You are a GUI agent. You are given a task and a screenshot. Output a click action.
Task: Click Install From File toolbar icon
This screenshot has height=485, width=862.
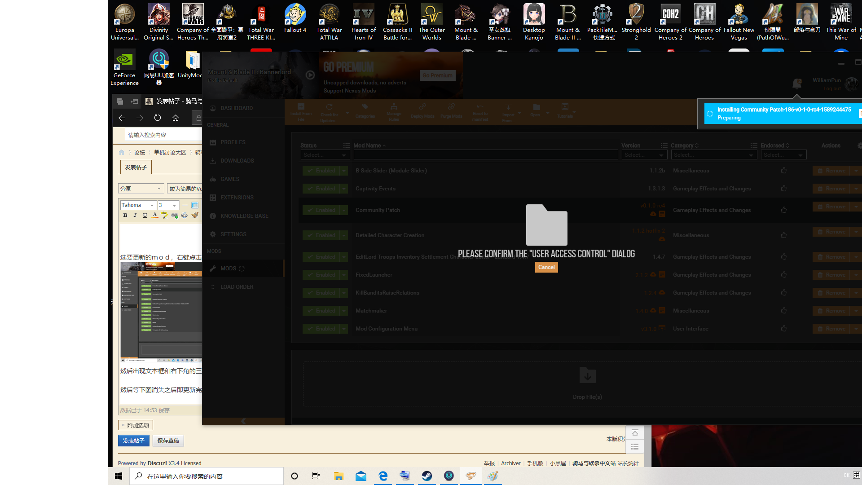(301, 107)
